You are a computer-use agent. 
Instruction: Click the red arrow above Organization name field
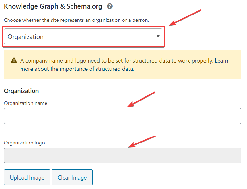pyautogui.click(x=141, y=100)
